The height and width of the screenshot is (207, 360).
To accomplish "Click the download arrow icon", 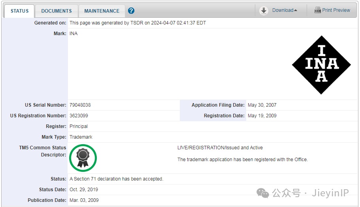I will point(264,11).
